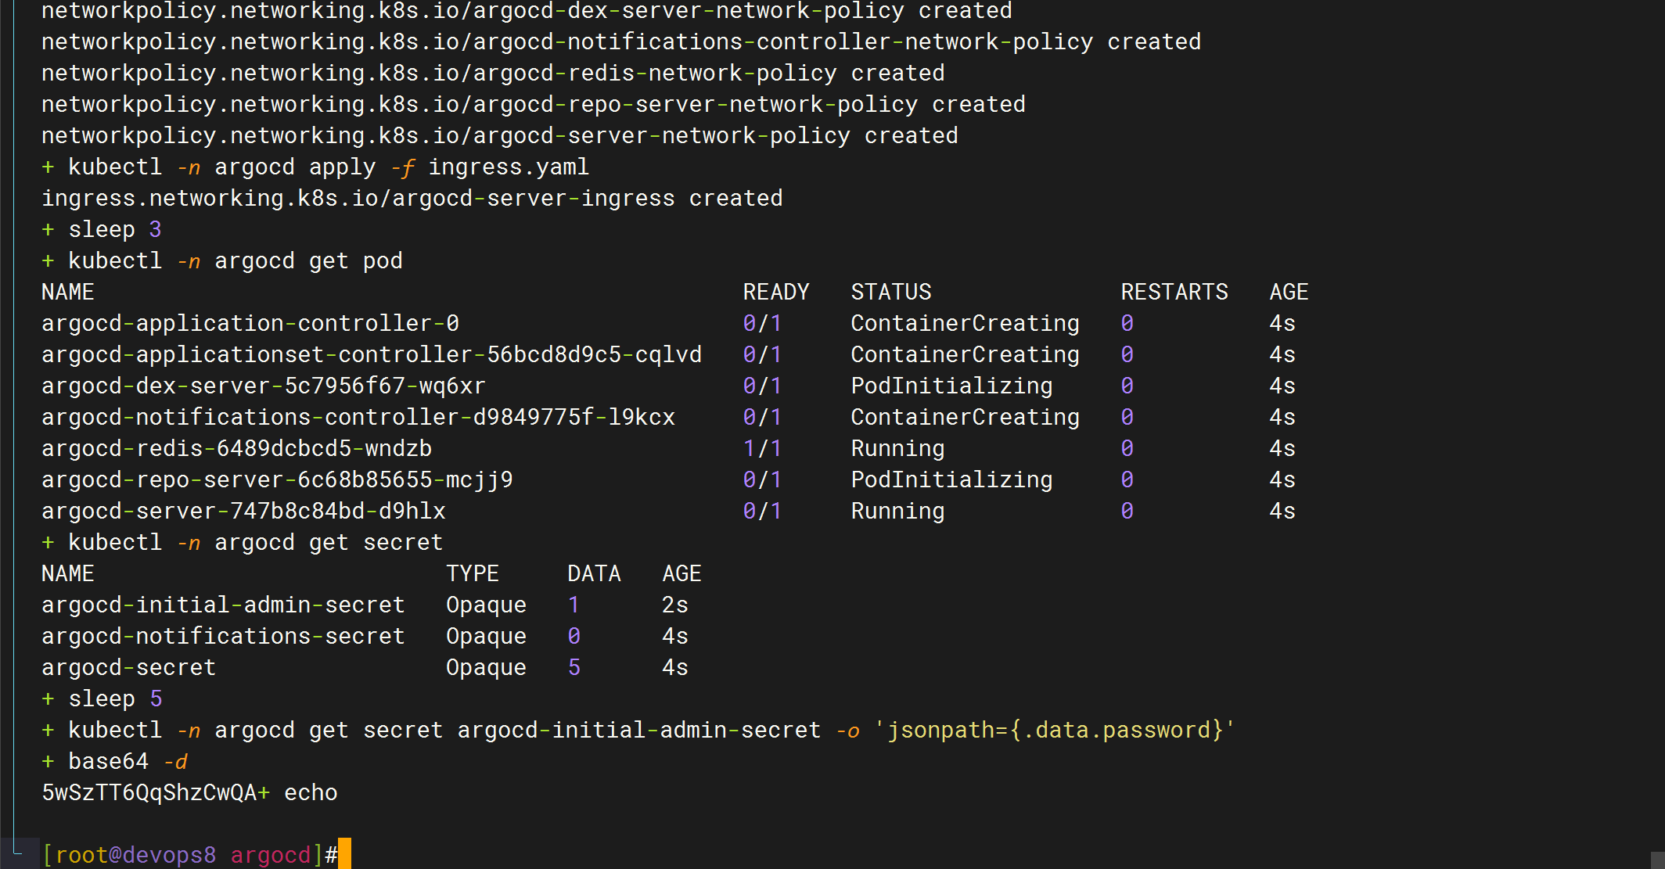Image resolution: width=1665 pixels, height=869 pixels.
Task: Click the AGE header in the pod table
Action: coord(1289,292)
